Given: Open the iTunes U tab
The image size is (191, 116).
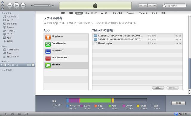Looking at the screenshot, I should (143, 13).
